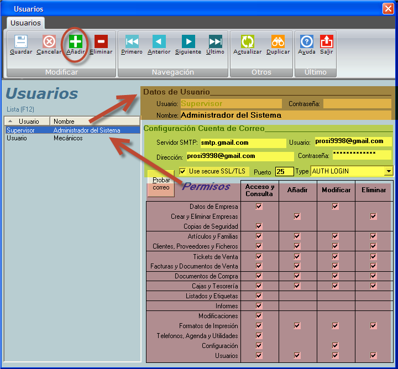Viewport: 398px width, 369px height.
Task: Switch to the Usuarios tab
Action: (x=25, y=23)
